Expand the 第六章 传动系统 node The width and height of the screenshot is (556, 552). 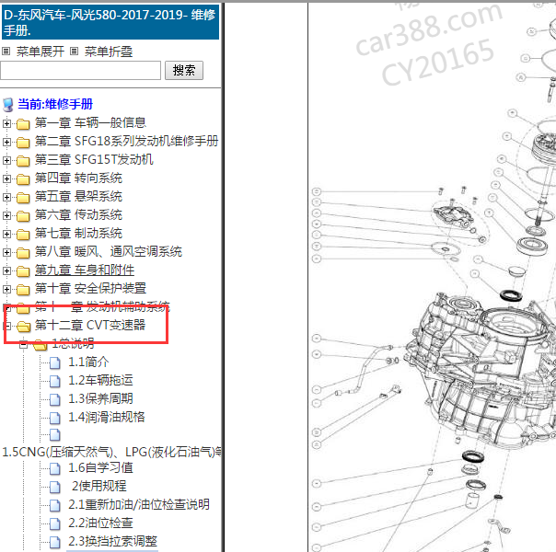click(6, 215)
